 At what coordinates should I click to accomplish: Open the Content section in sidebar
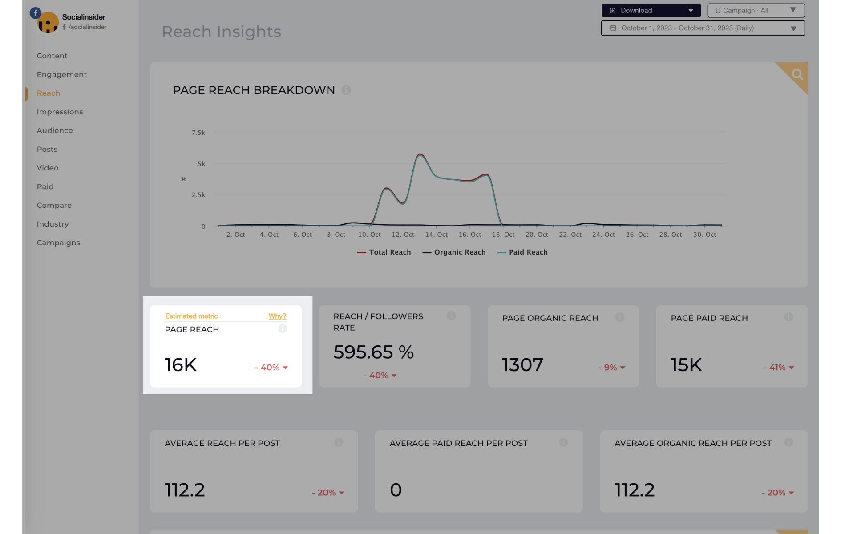pyautogui.click(x=52, y=56)
